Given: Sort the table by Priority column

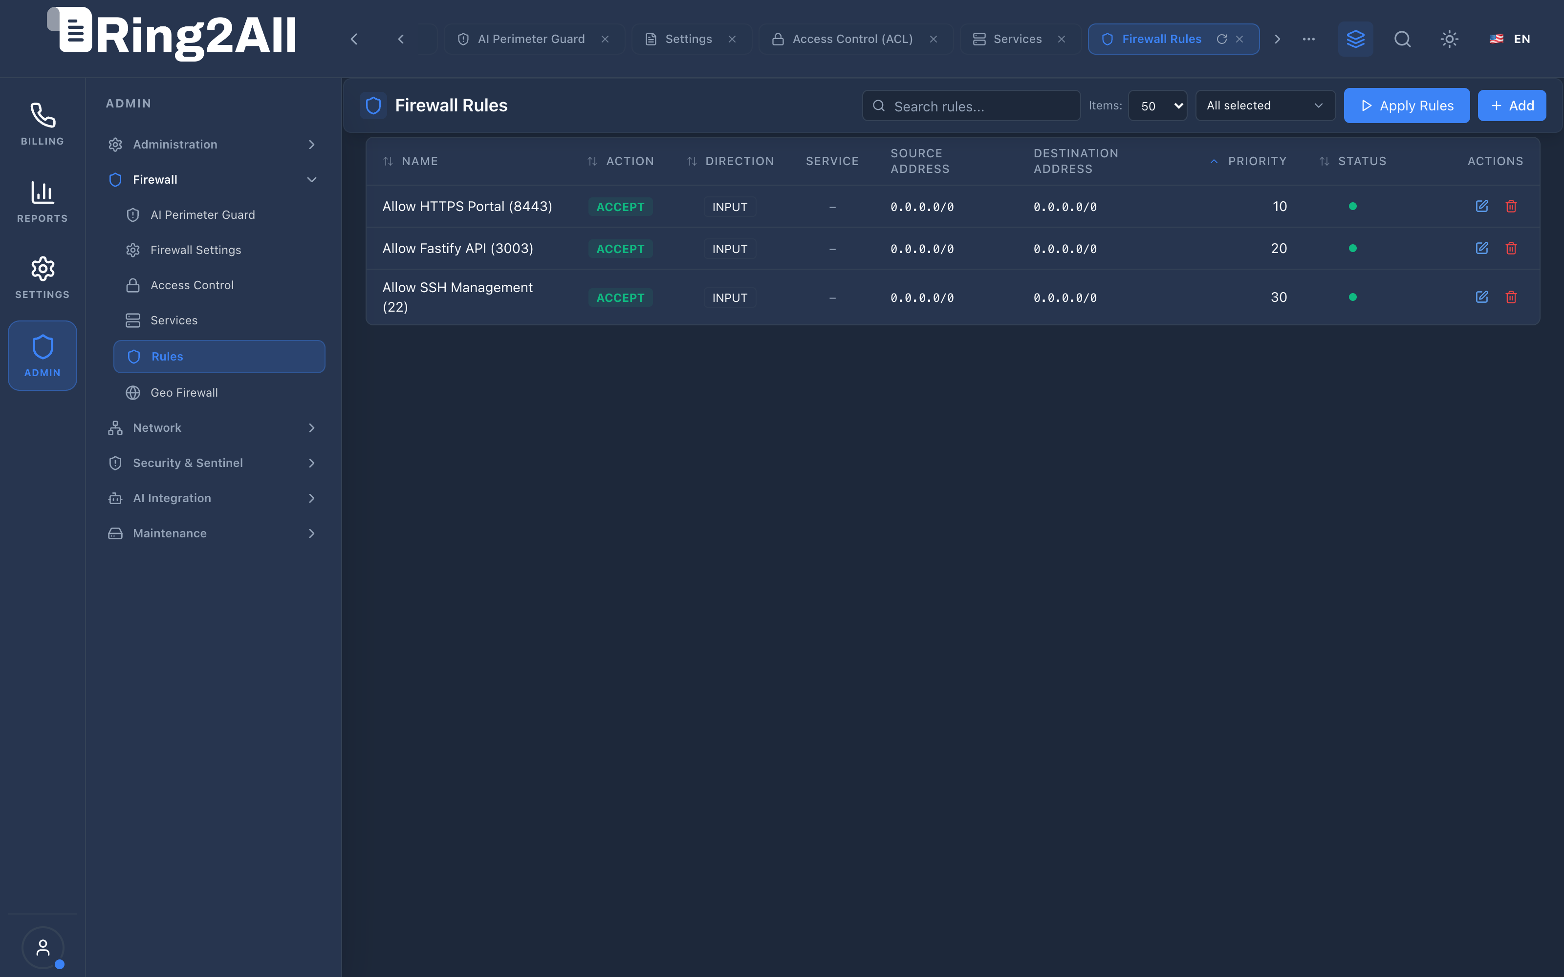Looking at the screenshot, I should click(1248, 161).
